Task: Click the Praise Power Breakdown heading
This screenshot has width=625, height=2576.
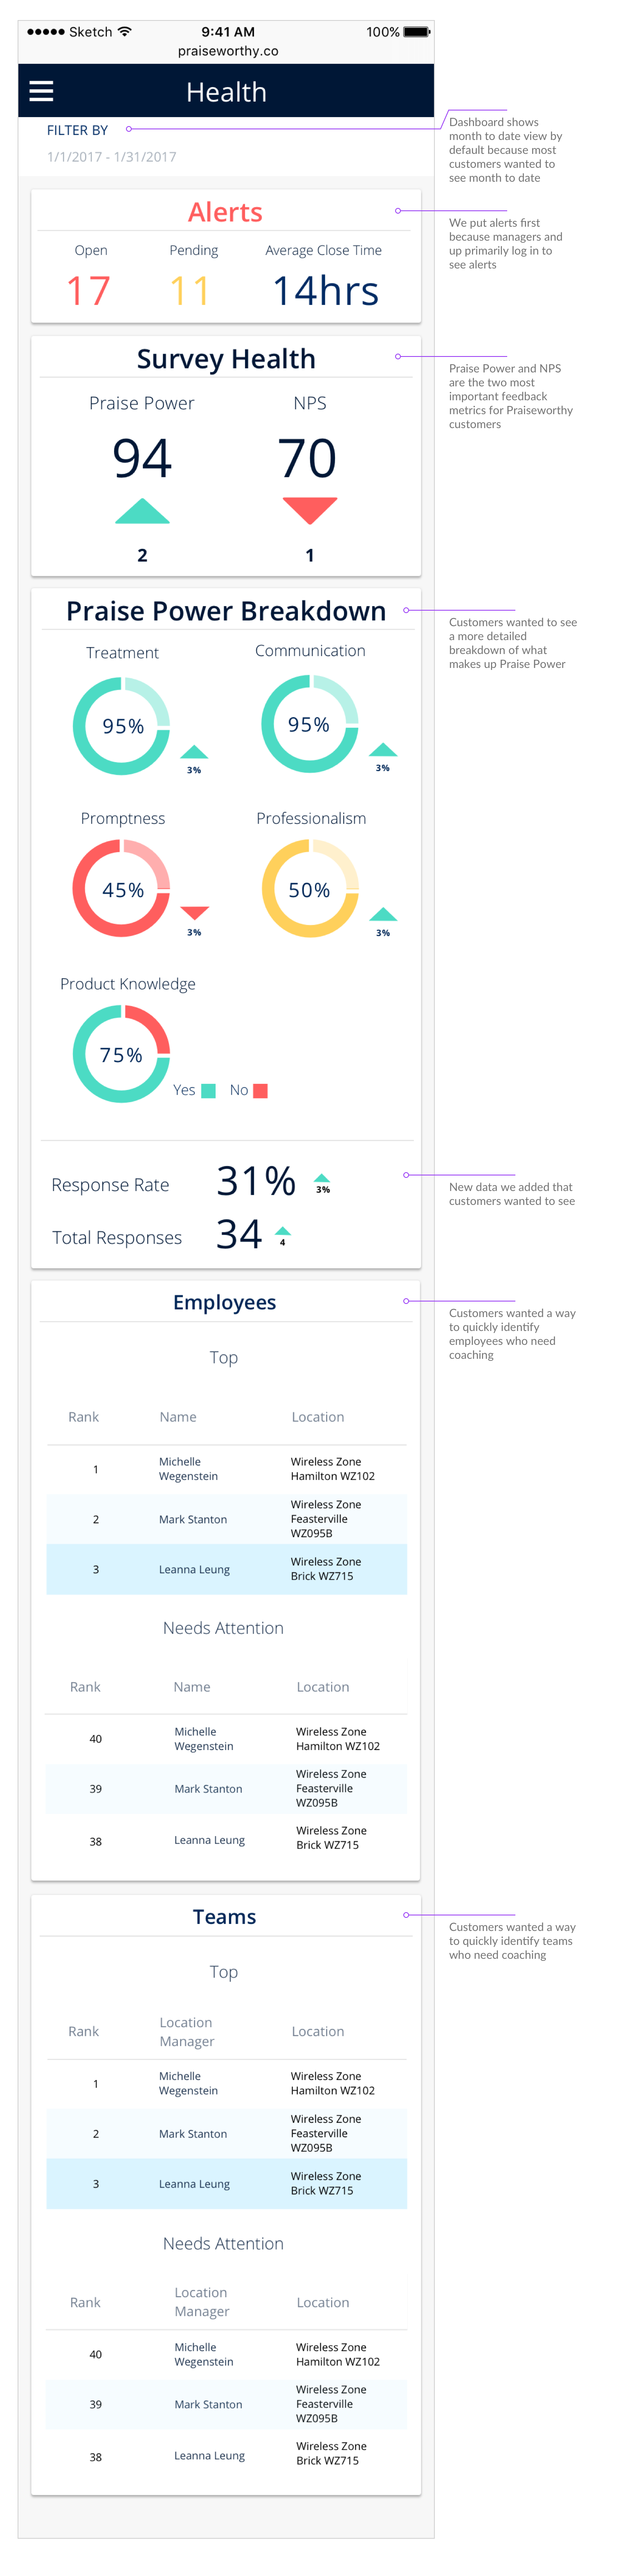Action: (x=226, y=611)
